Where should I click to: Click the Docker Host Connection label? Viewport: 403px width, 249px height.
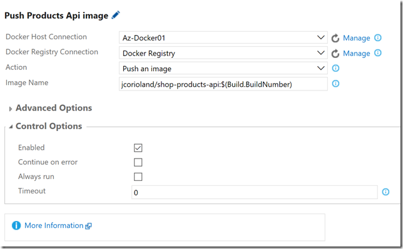(46, 37)
